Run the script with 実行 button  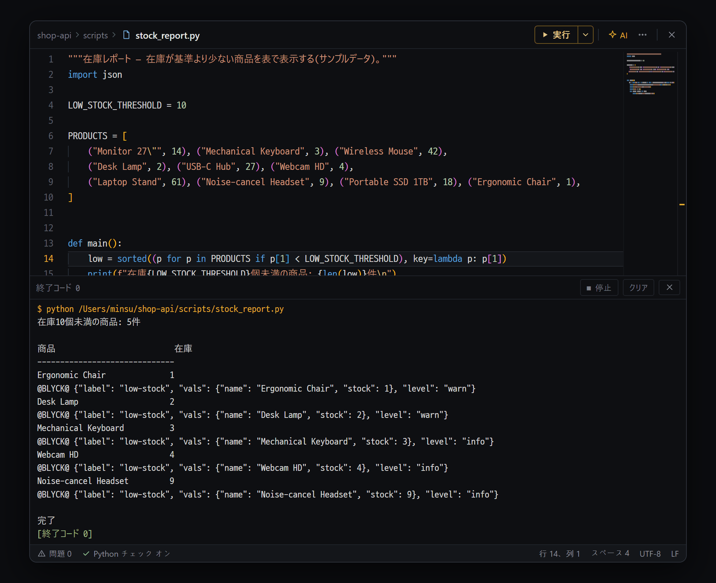click(x=556, y=35)
